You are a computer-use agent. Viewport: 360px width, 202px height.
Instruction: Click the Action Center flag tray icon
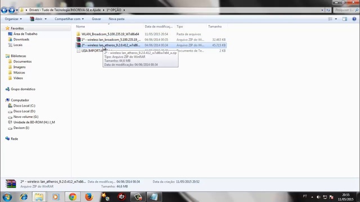[x=331, y=197]
